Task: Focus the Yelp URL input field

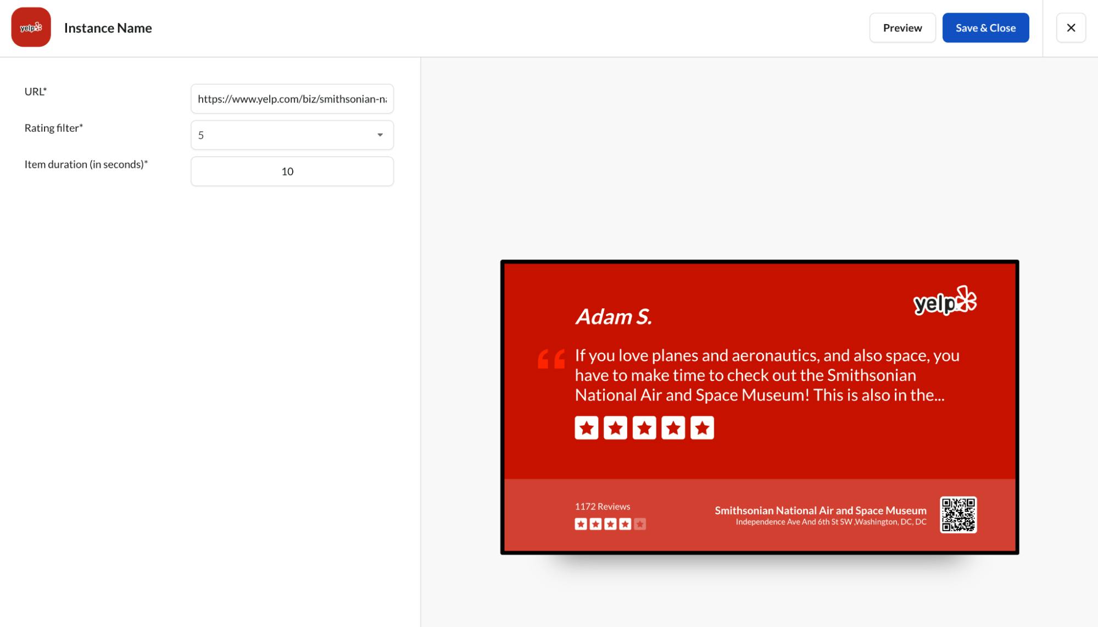Action: click(292, 99)
